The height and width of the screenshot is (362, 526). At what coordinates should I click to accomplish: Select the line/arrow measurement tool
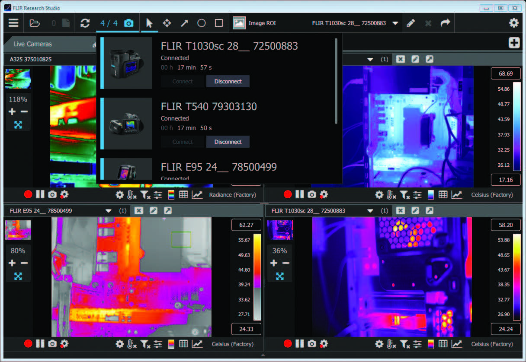click(x=184, y=23)
